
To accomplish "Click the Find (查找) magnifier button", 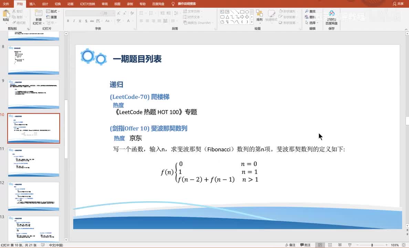I will [x=310, y=11].
